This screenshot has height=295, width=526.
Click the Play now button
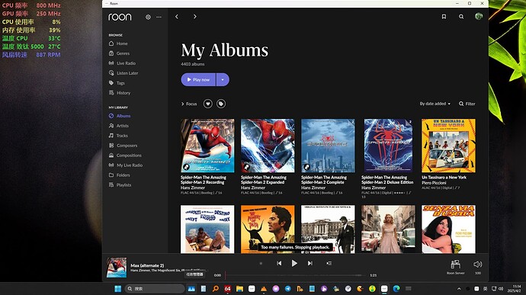(198, 79)
